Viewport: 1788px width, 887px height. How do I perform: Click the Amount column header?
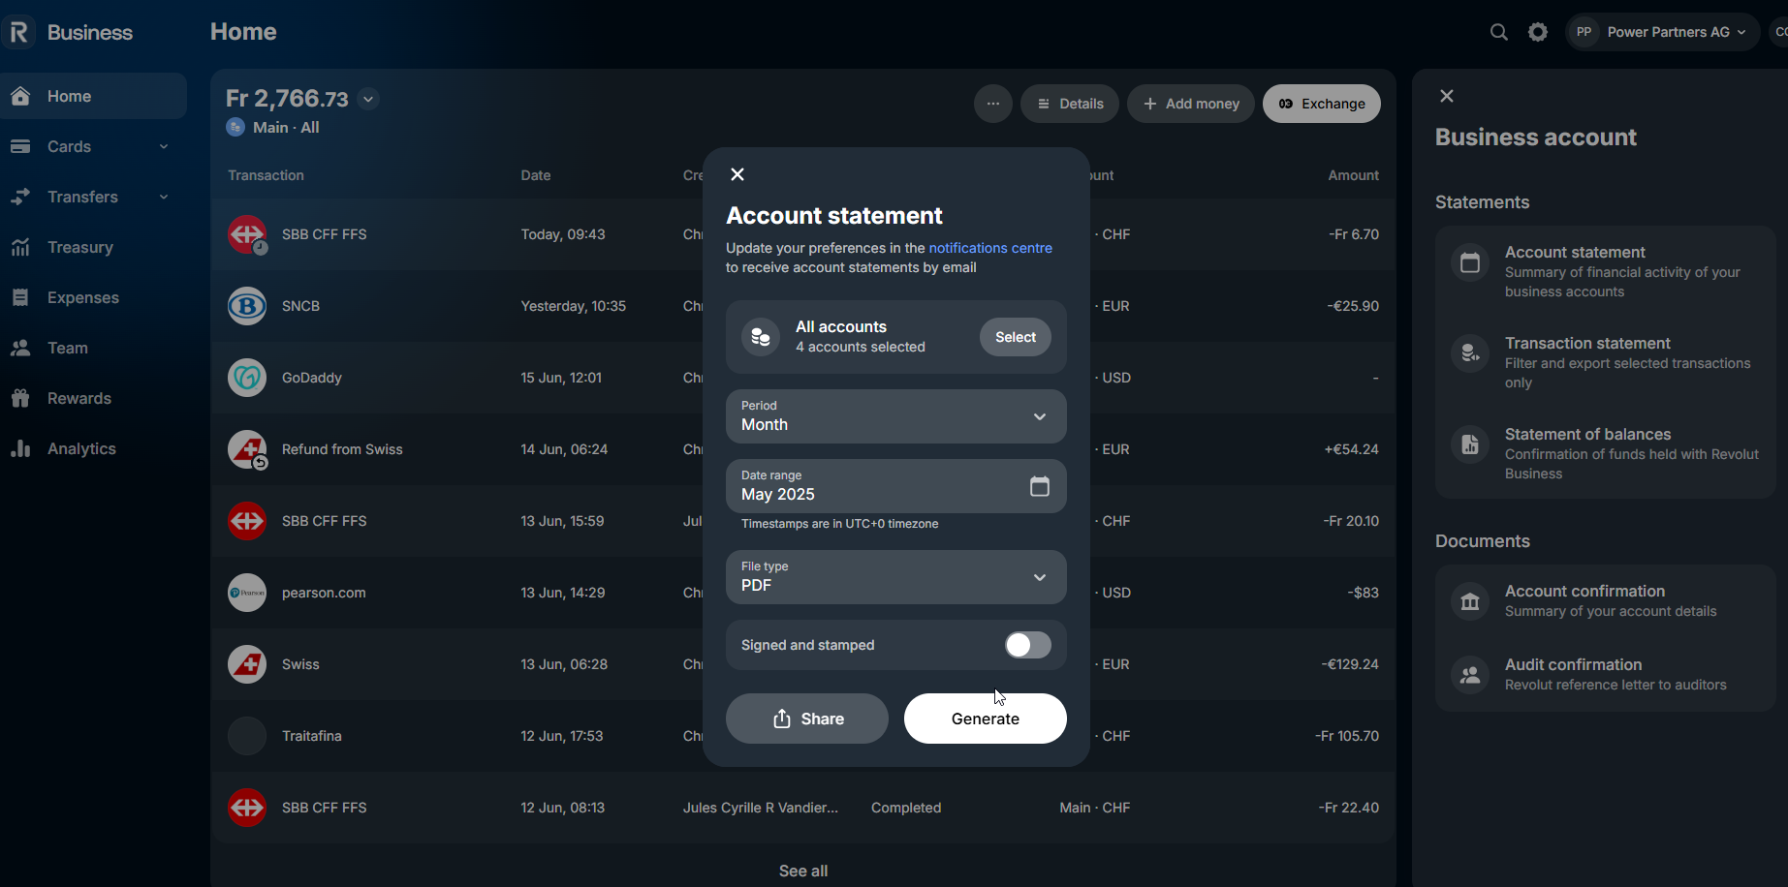(x=1354, y=175)
